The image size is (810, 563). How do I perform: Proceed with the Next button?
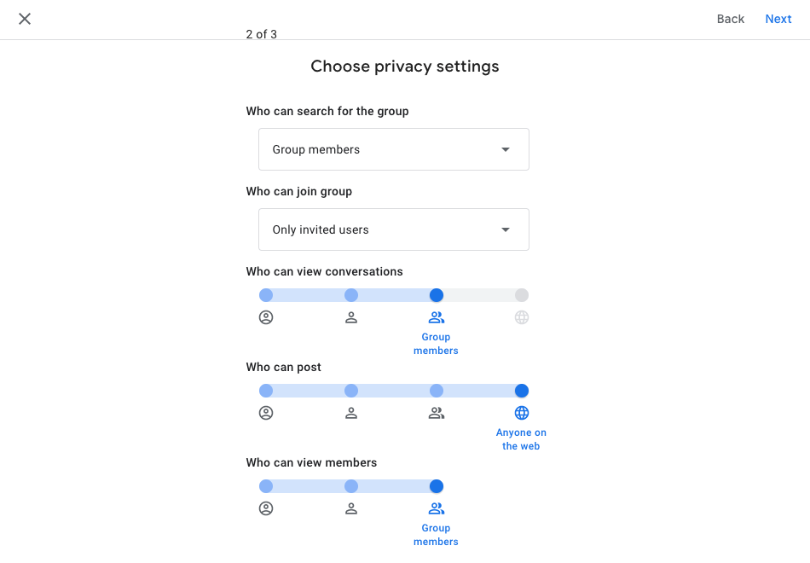click(x=778, y=19)
